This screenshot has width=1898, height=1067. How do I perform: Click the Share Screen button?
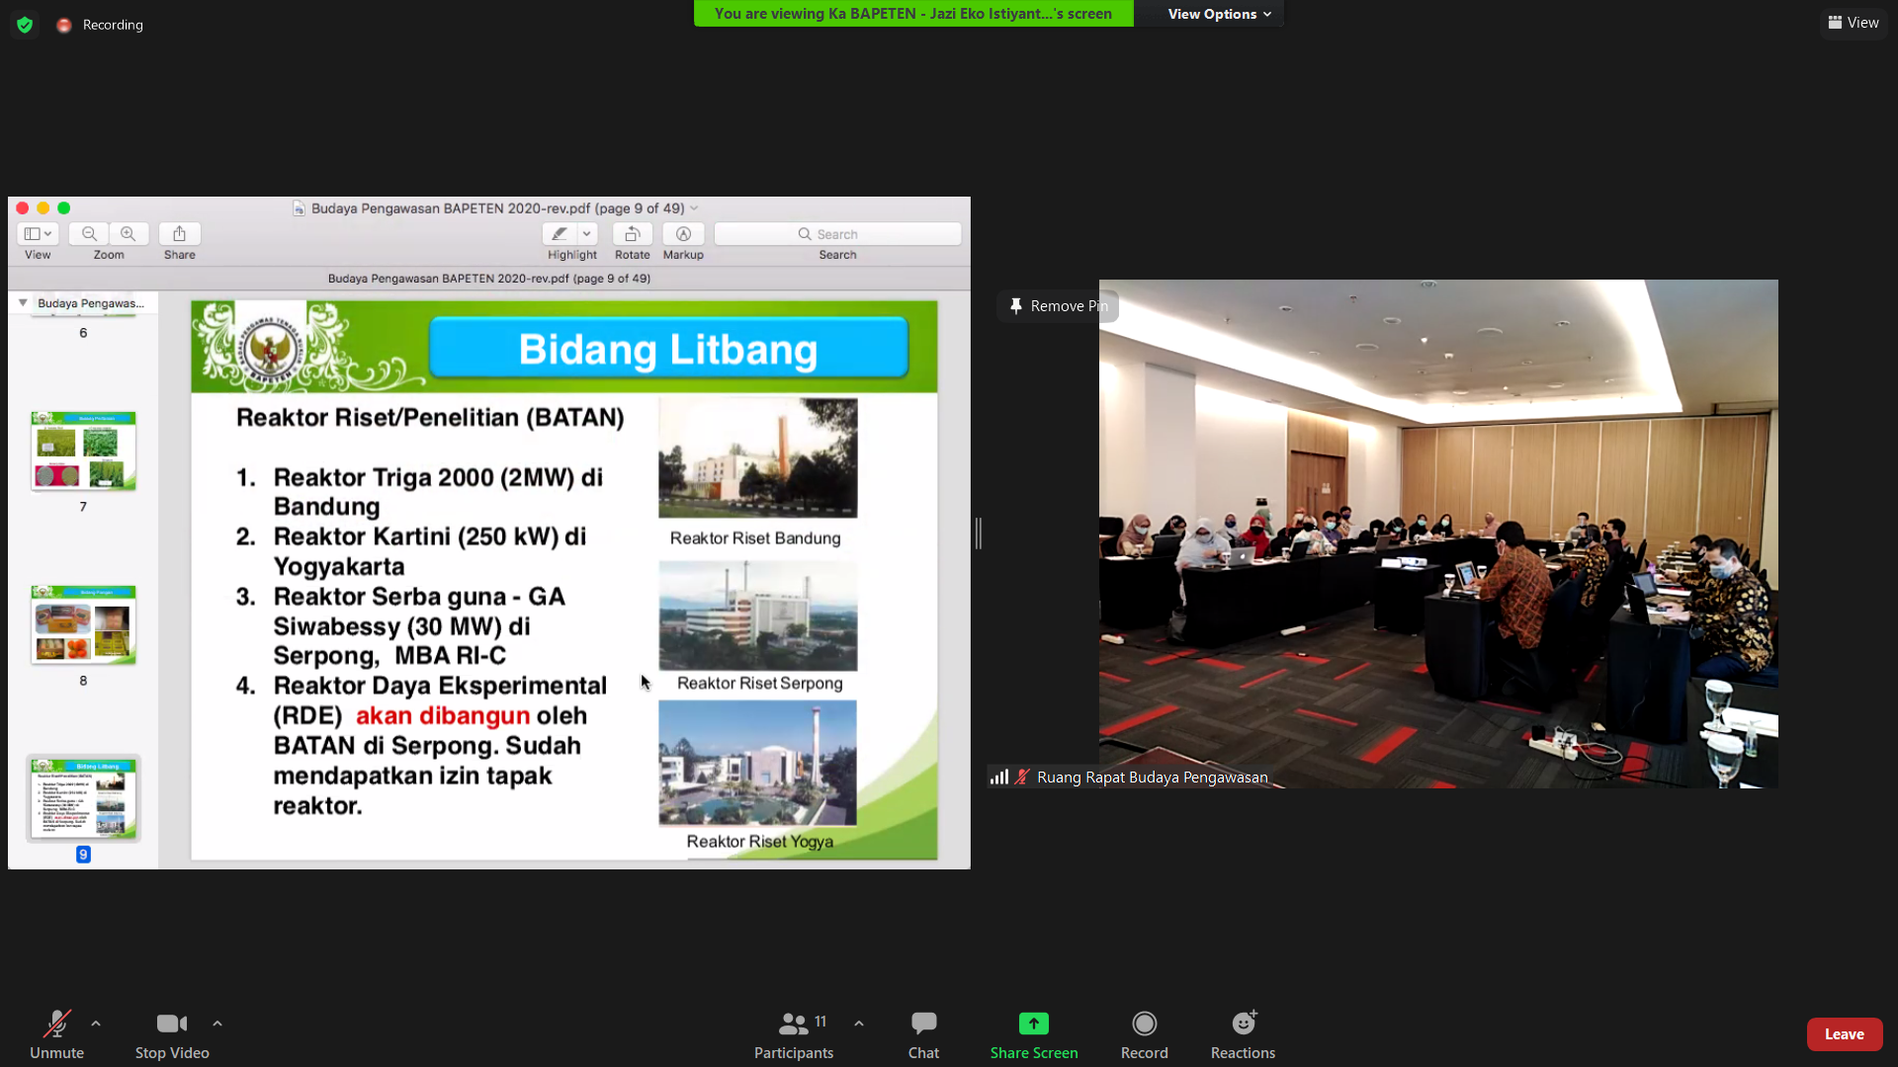point(1034,1033)
